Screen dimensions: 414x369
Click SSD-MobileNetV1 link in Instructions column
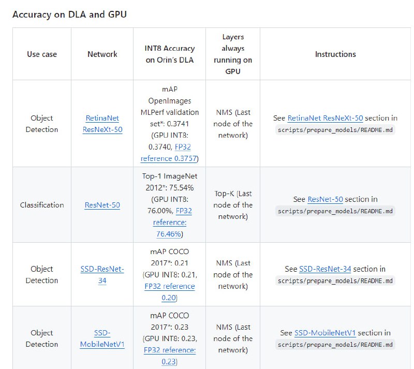(x=325, y=333)
